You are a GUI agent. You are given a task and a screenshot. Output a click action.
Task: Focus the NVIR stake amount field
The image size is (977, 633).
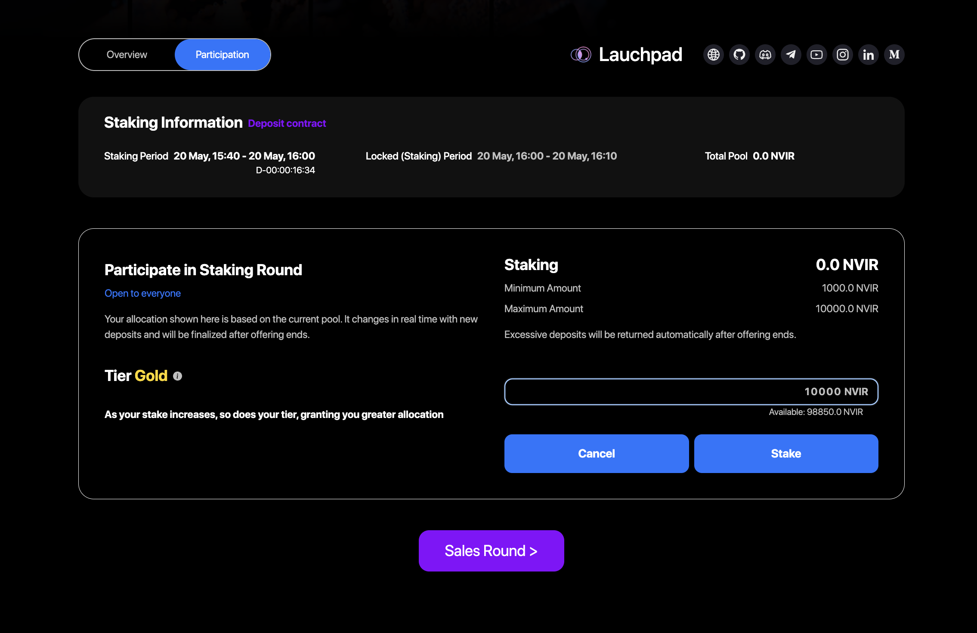tap(691, 392)
